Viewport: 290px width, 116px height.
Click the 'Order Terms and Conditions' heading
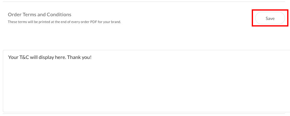tap(40, 15)
